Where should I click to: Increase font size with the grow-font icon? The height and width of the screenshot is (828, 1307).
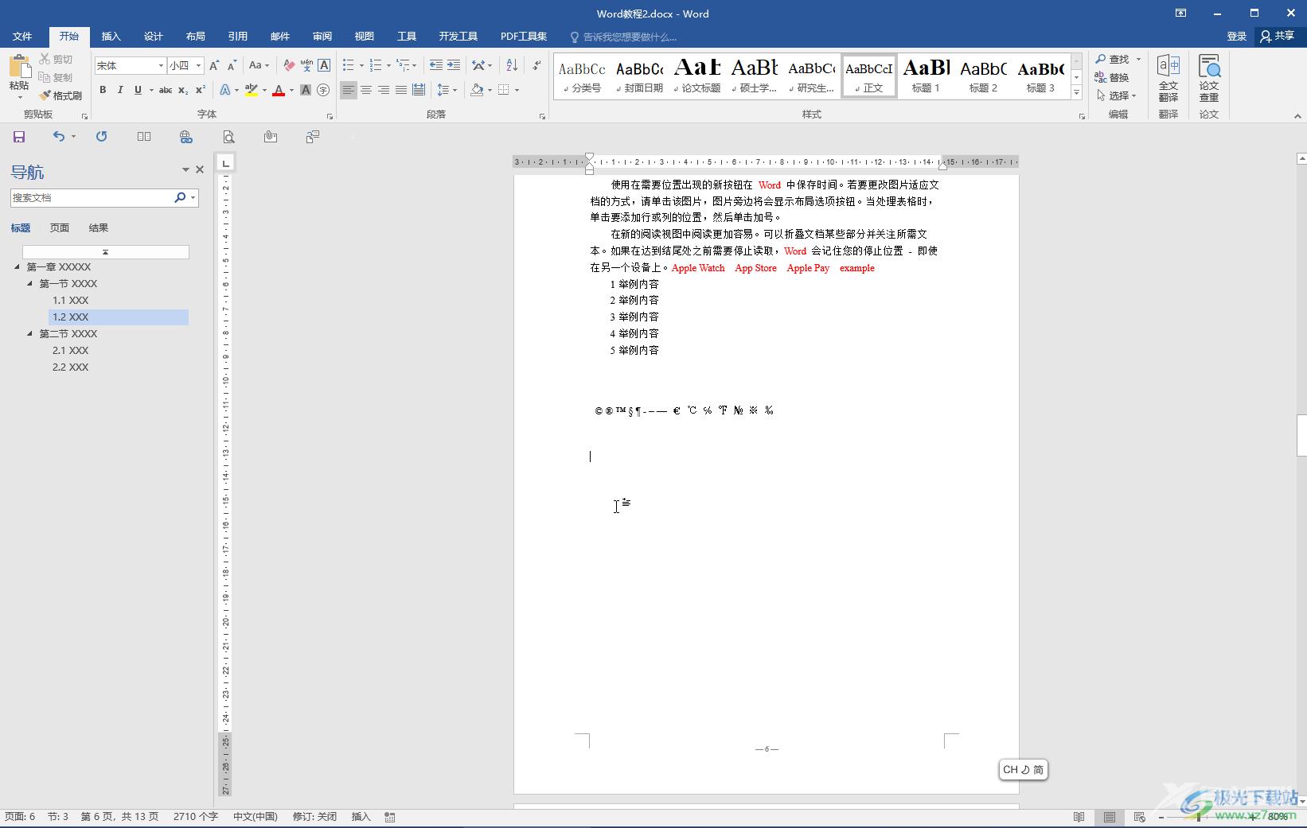[214, 65]
